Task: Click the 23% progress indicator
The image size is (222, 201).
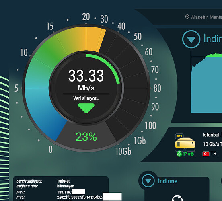Action: (86, 137)
